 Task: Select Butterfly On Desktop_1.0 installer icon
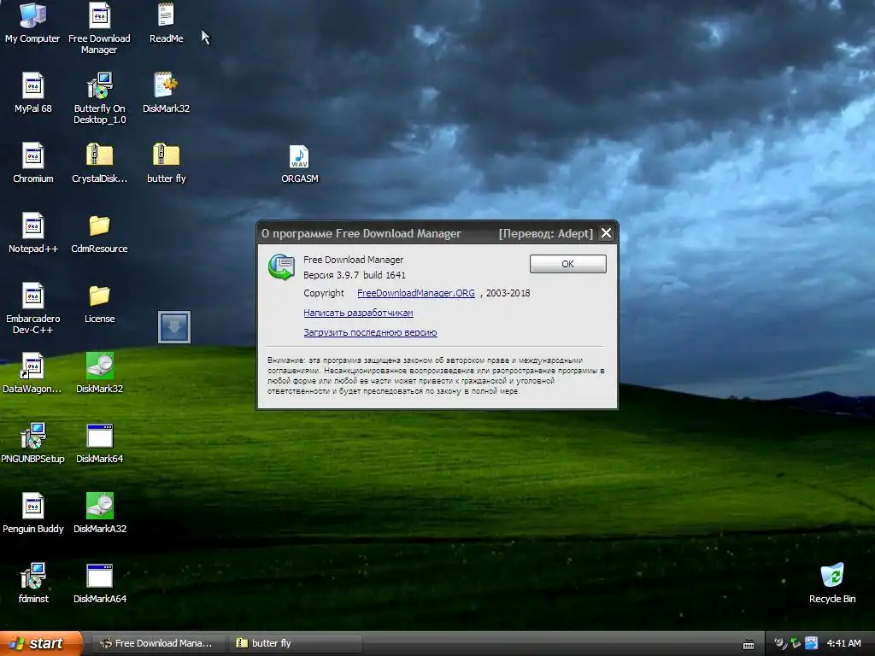point(100,99)
